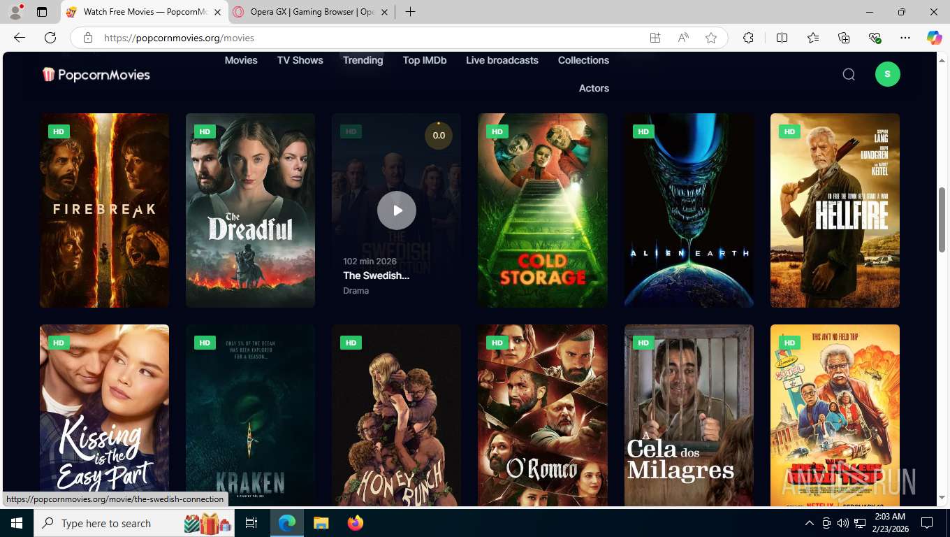This screenshot has height=537, width=950.
Task: Open the O'Romeo movie poster
Action: point(543,415)
